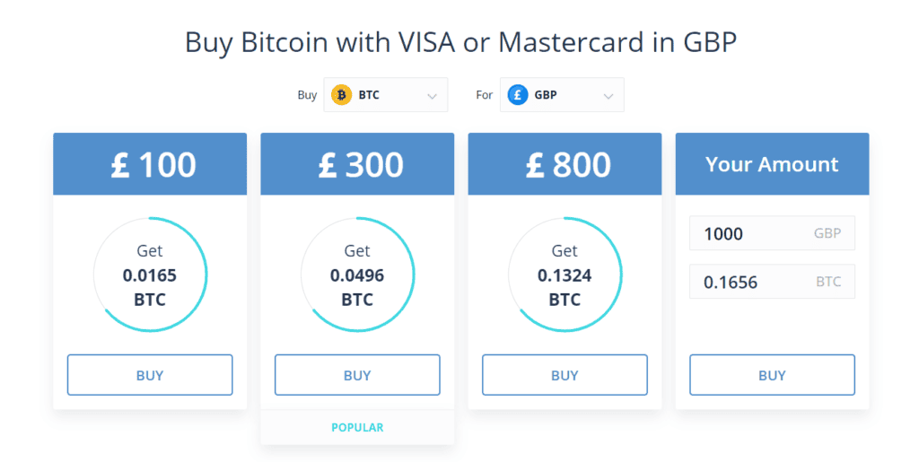Viewport: 919px width, 462px height.
Task: Expand the BTC currency dropdown arrow
Action: point(432,96)
